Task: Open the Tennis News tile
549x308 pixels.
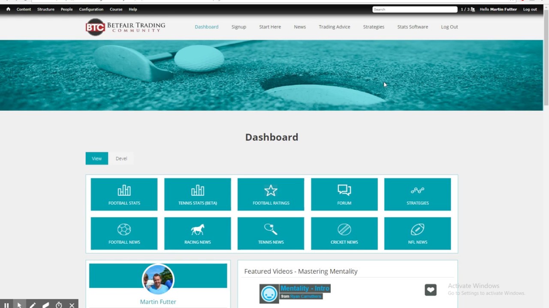Action: coord(271,234)
